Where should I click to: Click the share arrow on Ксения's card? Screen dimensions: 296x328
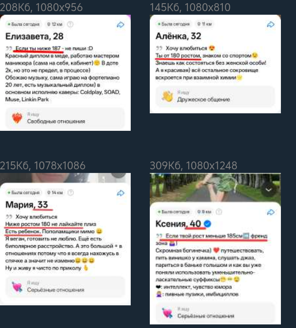[271, 212]
